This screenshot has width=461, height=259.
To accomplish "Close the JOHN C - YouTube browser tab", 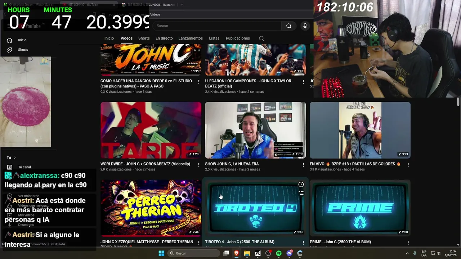I will tap(114, 5).
